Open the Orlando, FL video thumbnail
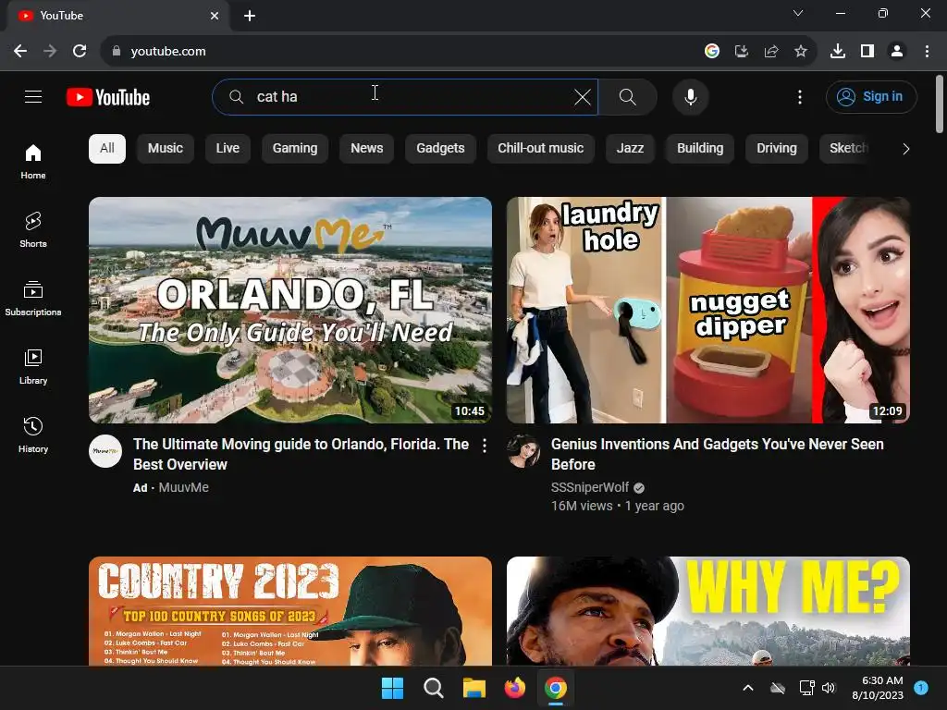The width and height of the screenshot is (947, 710). (290, 311)
